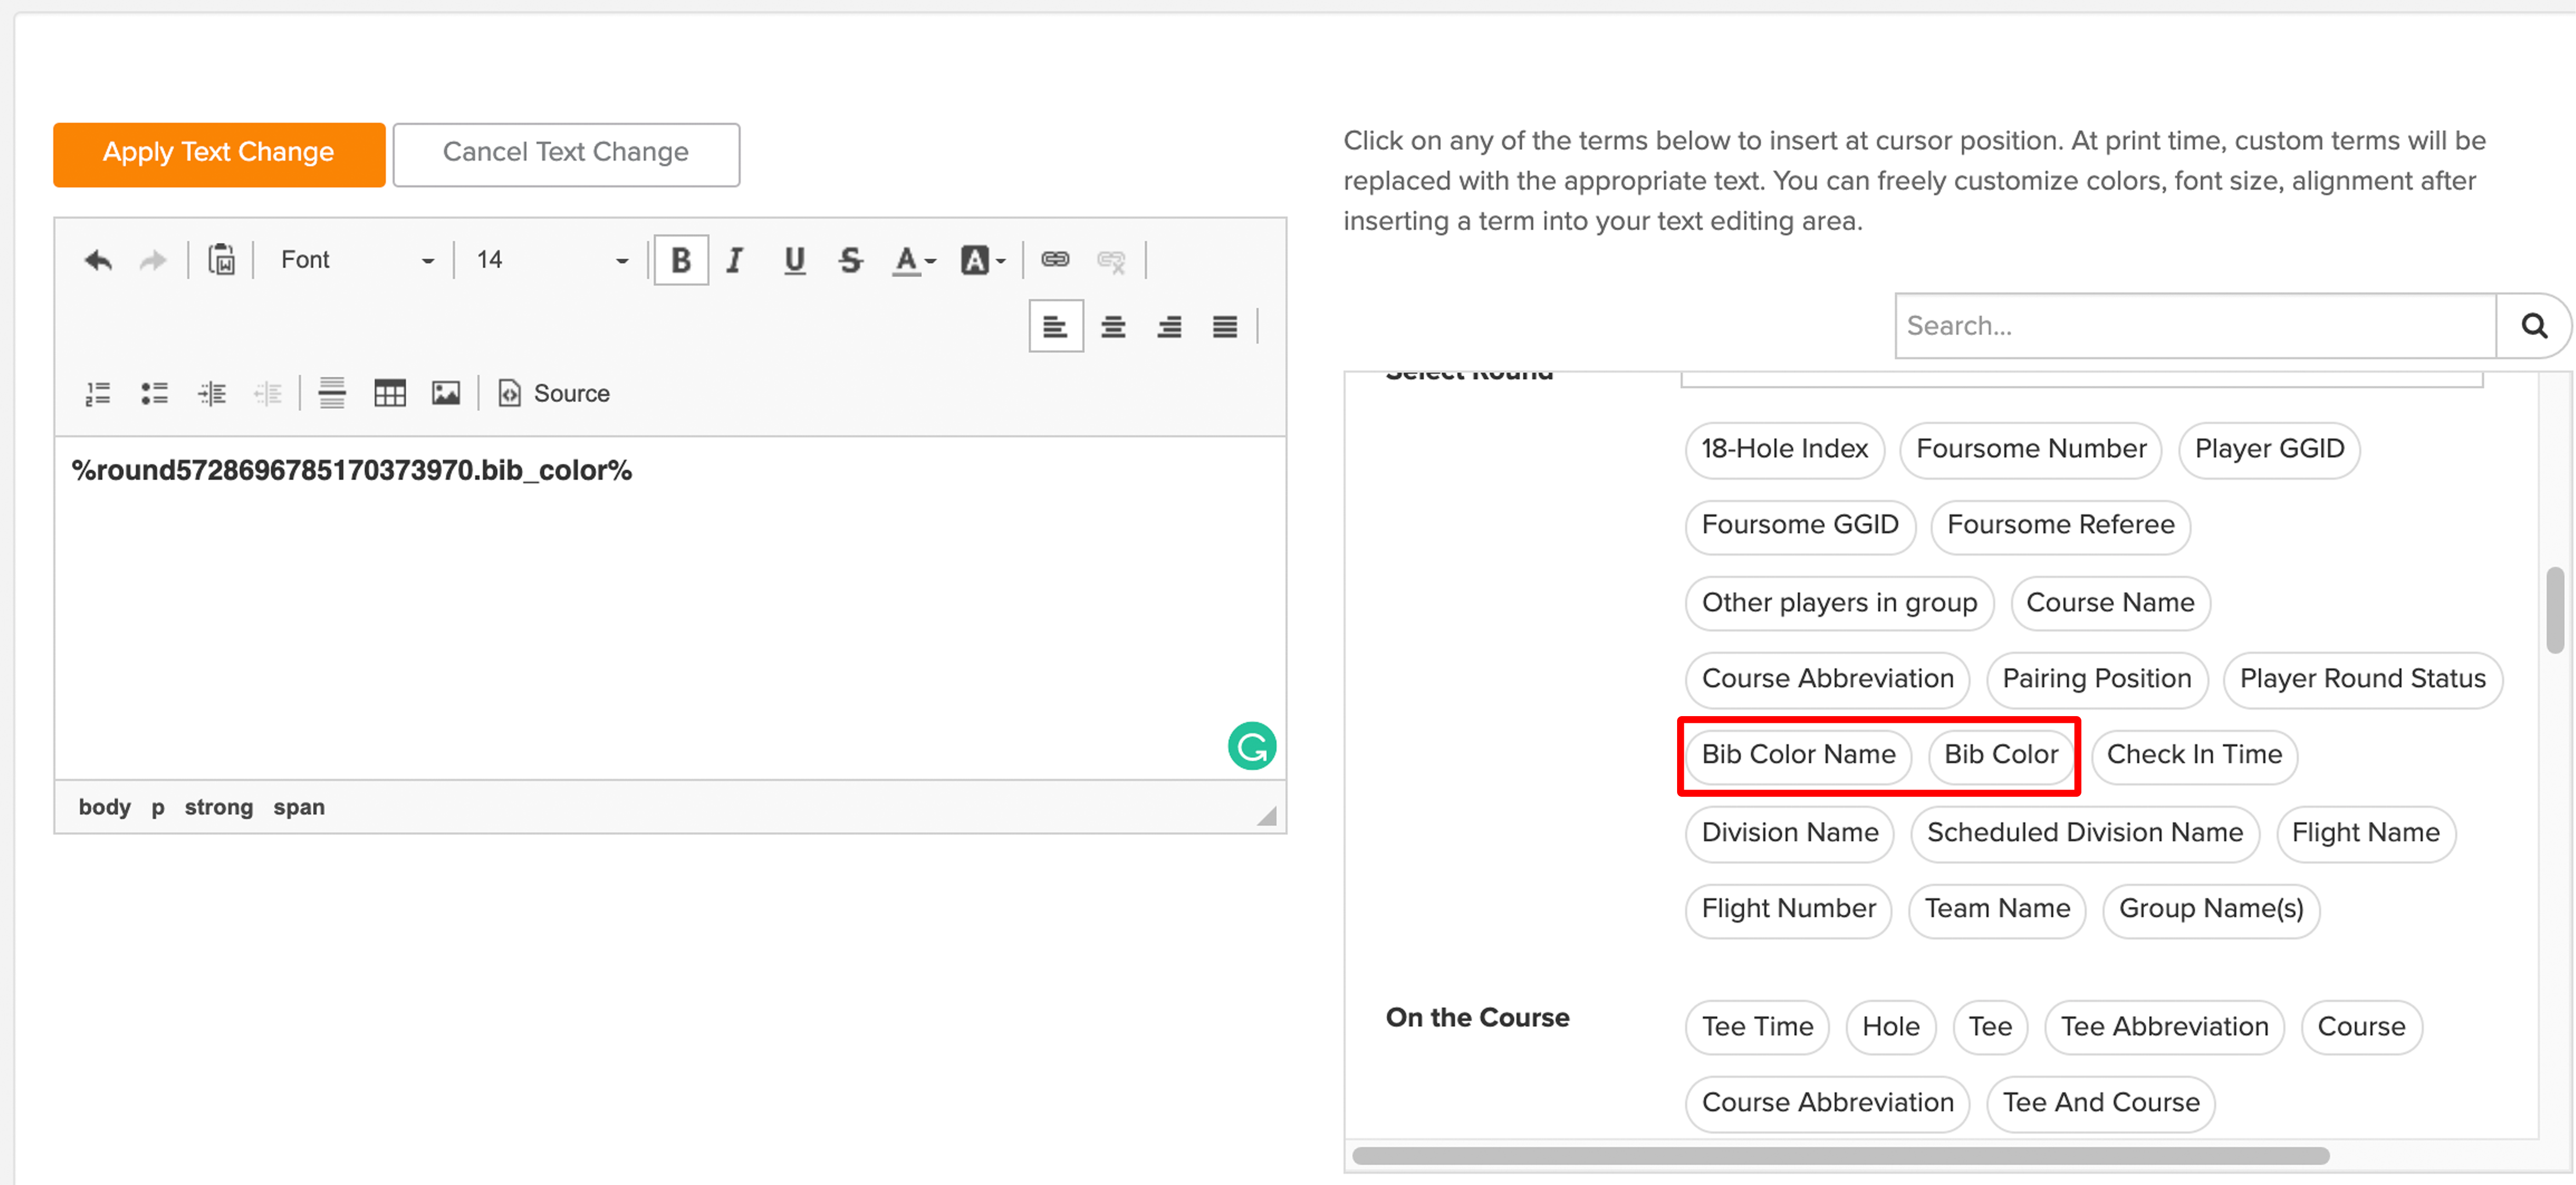The image size is (2576, 1185).
Task: Click Apply Text Change button
Action: click(x=219, y=154)
